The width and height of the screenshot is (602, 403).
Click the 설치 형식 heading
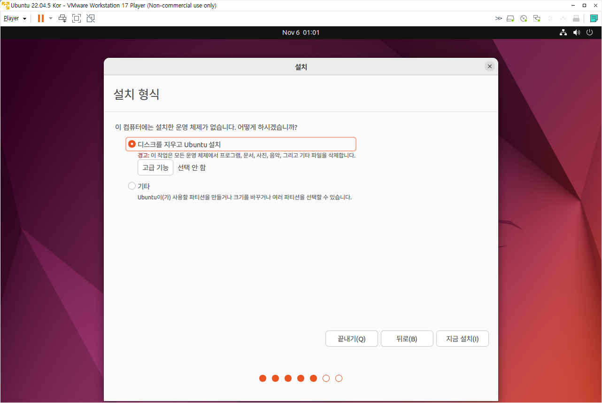tap(137, 94)
